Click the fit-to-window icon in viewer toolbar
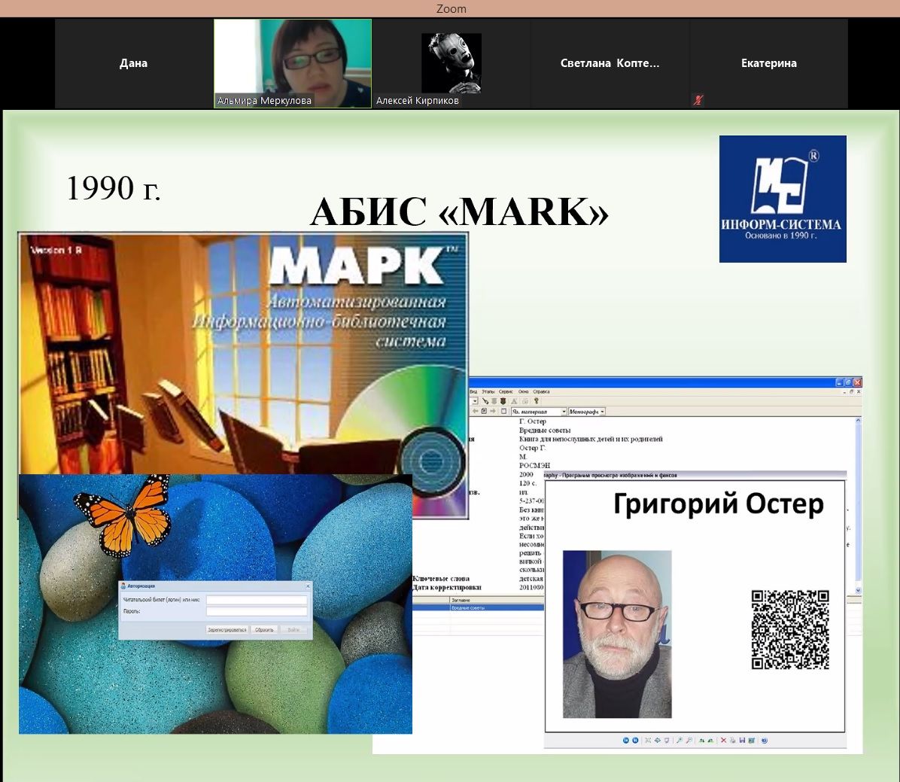 coord(648,741)
